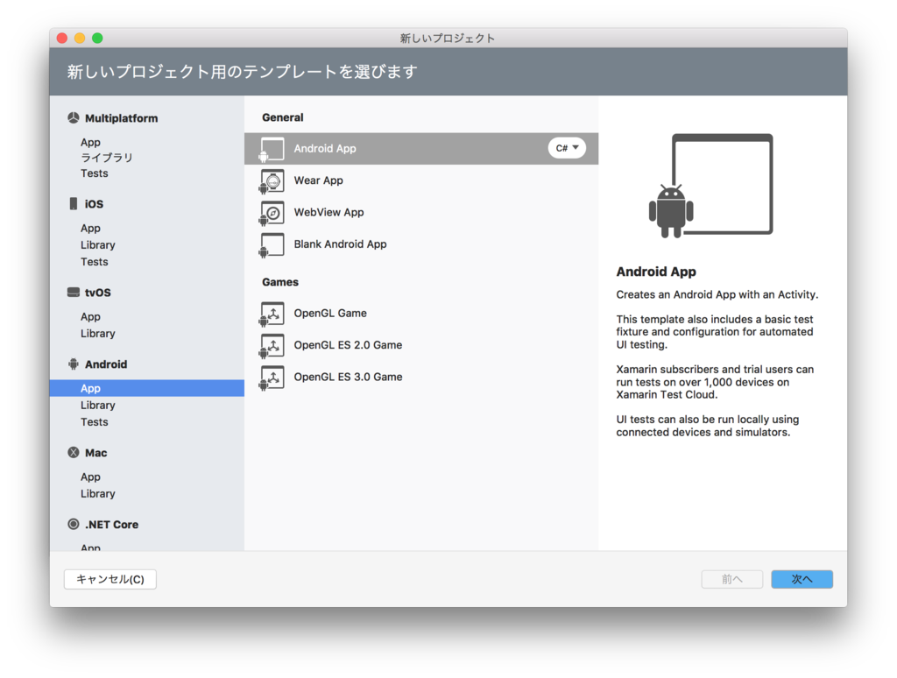Click the .NET Core category icon
This screenshot has width=897, height=678.
[74, 524]
